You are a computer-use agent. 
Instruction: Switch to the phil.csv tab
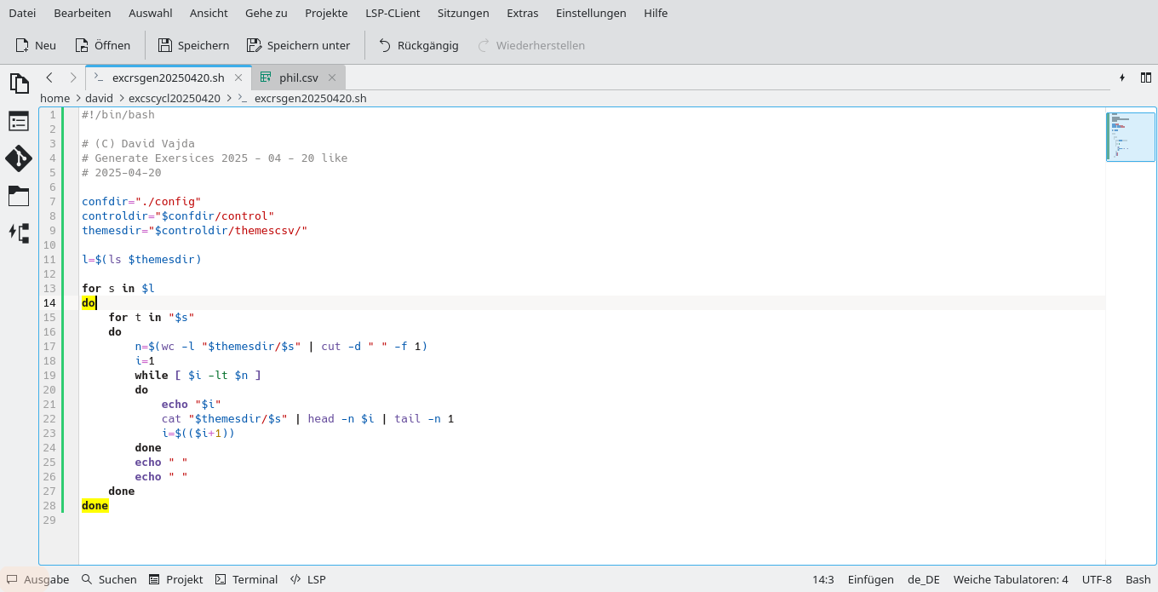(298, 77)
